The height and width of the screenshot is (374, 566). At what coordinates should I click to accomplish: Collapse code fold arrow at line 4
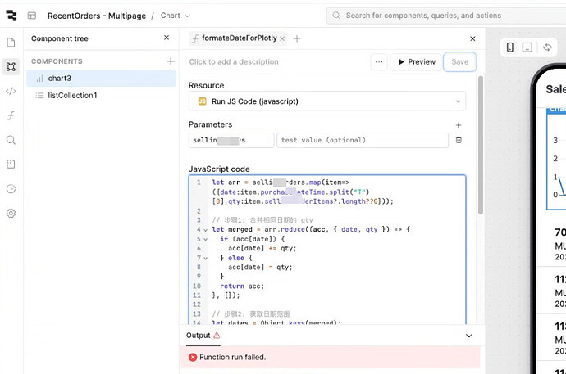click(205, 230)
